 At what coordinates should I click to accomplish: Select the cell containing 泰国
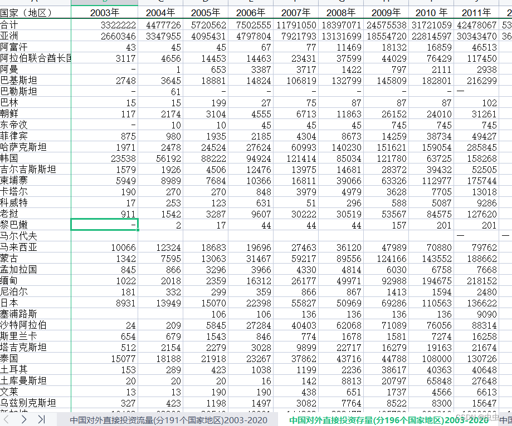click(35, 358)
